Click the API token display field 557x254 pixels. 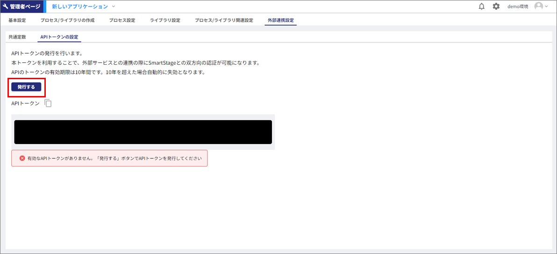pos(143,132)
